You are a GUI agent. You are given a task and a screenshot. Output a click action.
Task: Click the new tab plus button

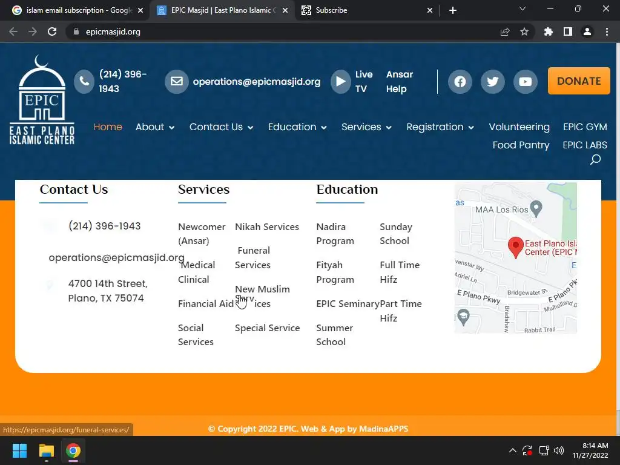(x=453, y=10)
